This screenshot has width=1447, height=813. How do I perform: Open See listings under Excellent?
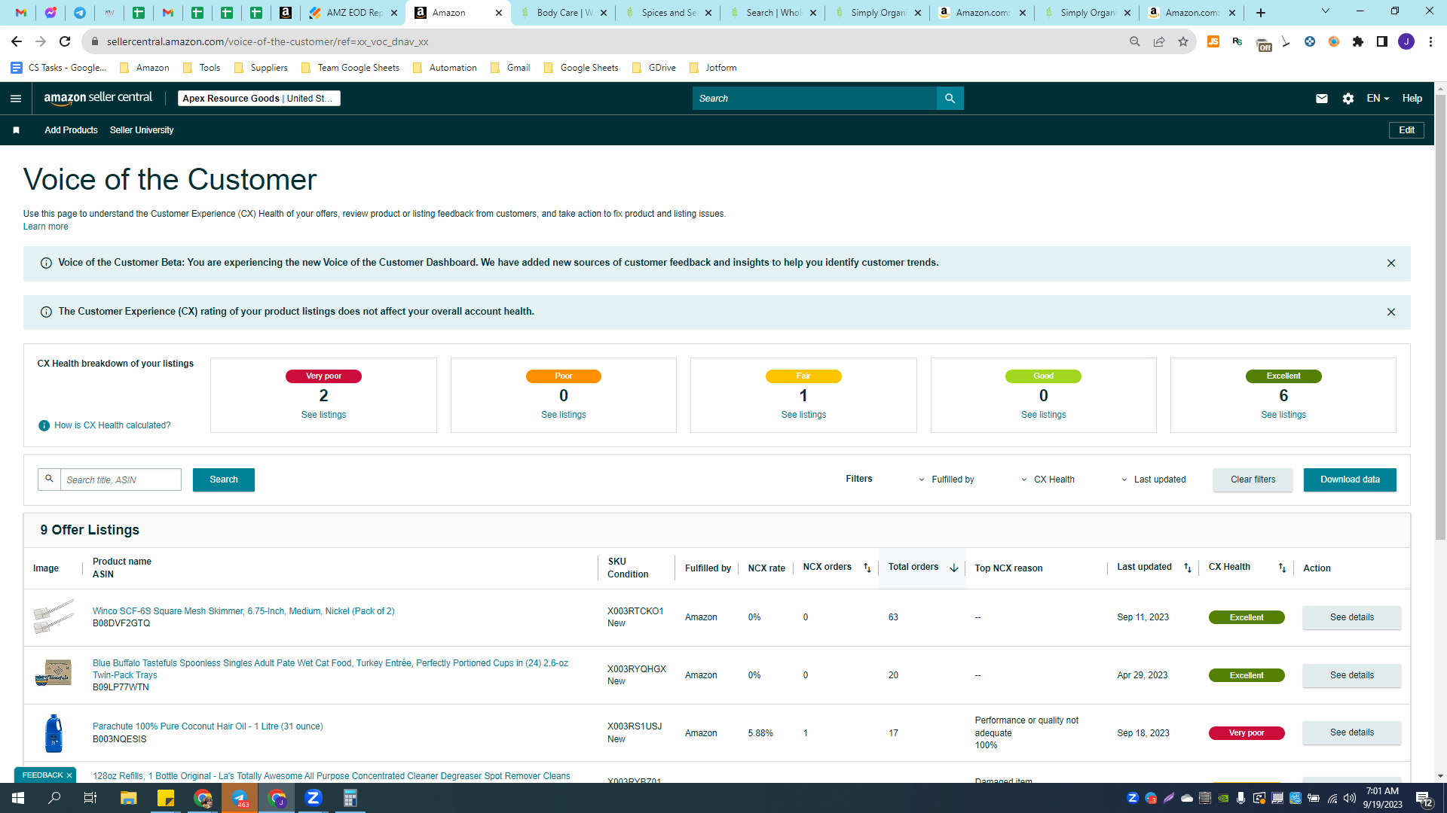1283,415
